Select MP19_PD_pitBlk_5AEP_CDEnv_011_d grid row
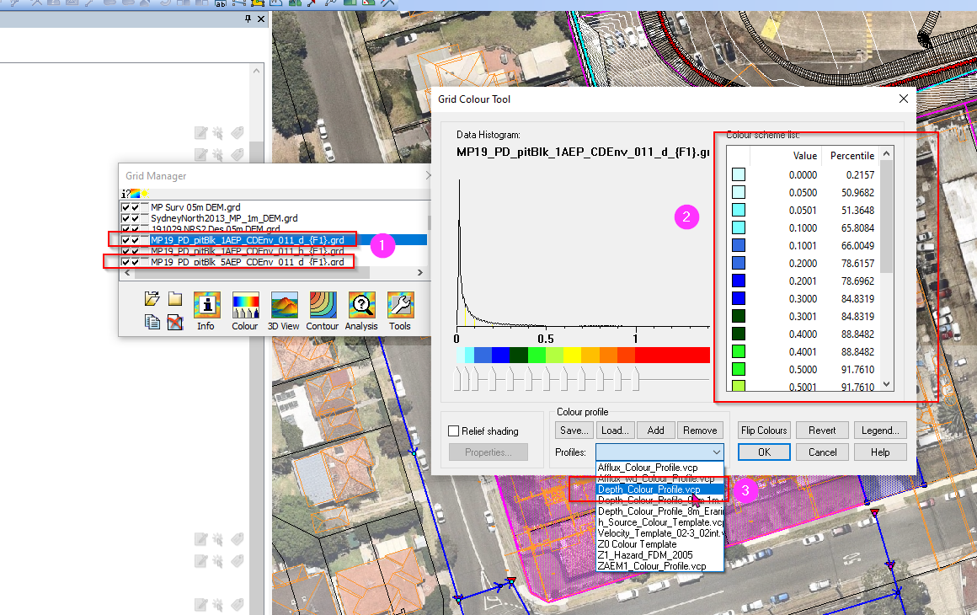The image size is (977, 615). point(247,263)
